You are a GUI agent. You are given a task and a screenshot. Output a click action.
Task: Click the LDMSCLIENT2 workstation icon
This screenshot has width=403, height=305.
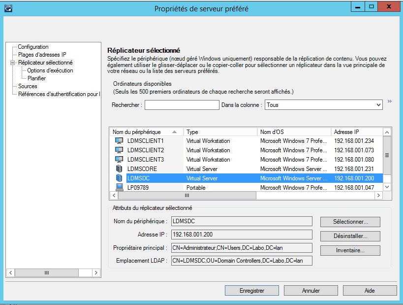click(119, 150)
